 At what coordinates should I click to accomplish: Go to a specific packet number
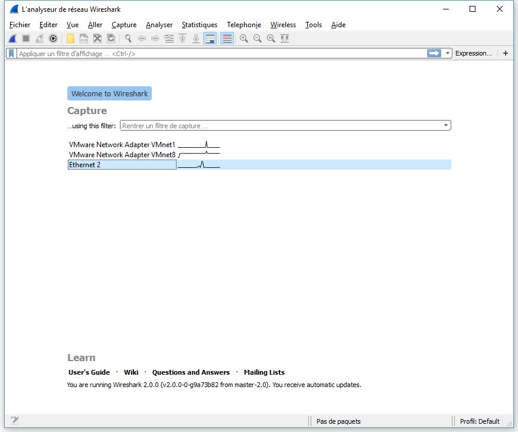[x=169, y=38]
